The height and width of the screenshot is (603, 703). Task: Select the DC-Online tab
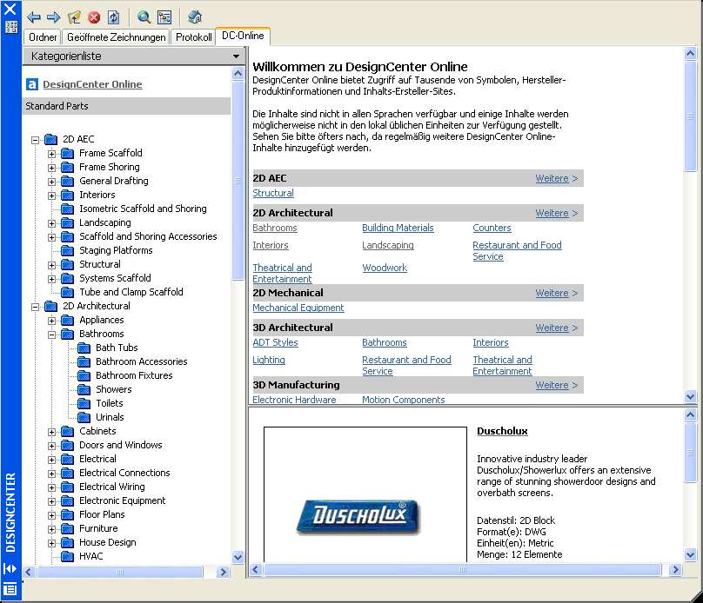point(243,36)
